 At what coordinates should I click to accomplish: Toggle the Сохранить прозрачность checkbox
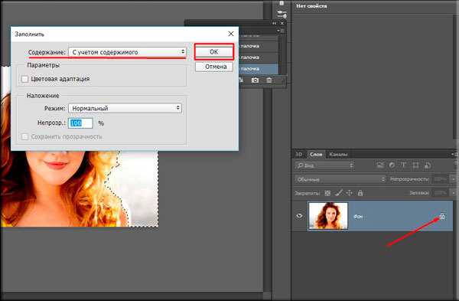click(x=25, y=137)
